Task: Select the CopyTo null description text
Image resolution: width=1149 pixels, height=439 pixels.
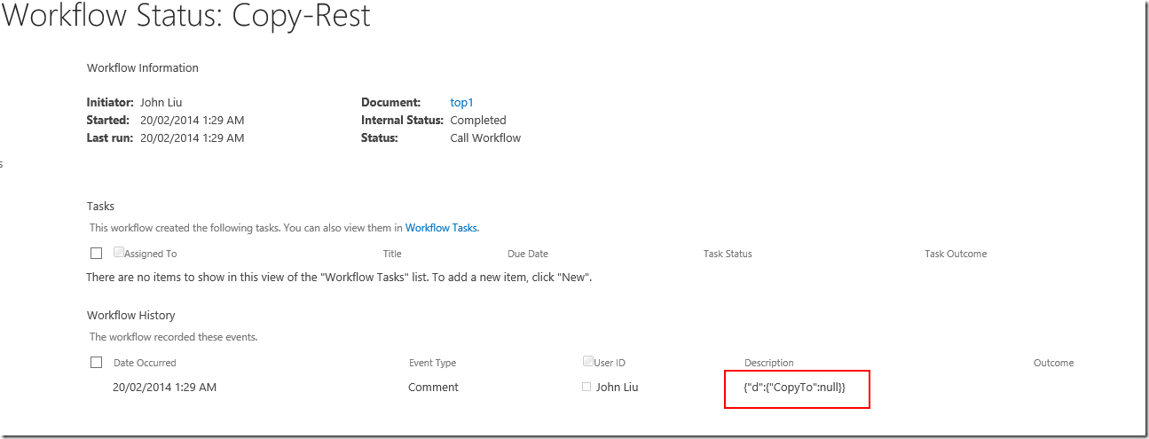Action: tap(794, 388)
